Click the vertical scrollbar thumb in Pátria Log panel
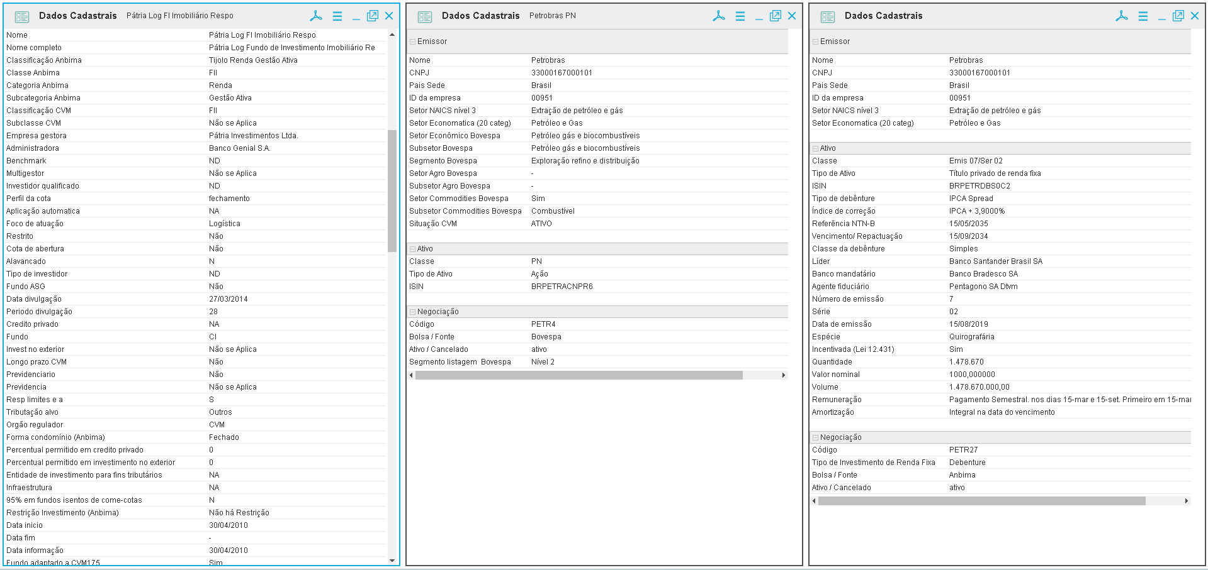1208x570 pixels. [392, 190]
